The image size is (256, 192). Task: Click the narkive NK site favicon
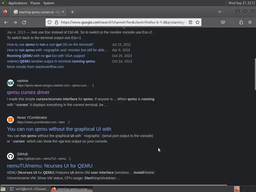point(10,83)
